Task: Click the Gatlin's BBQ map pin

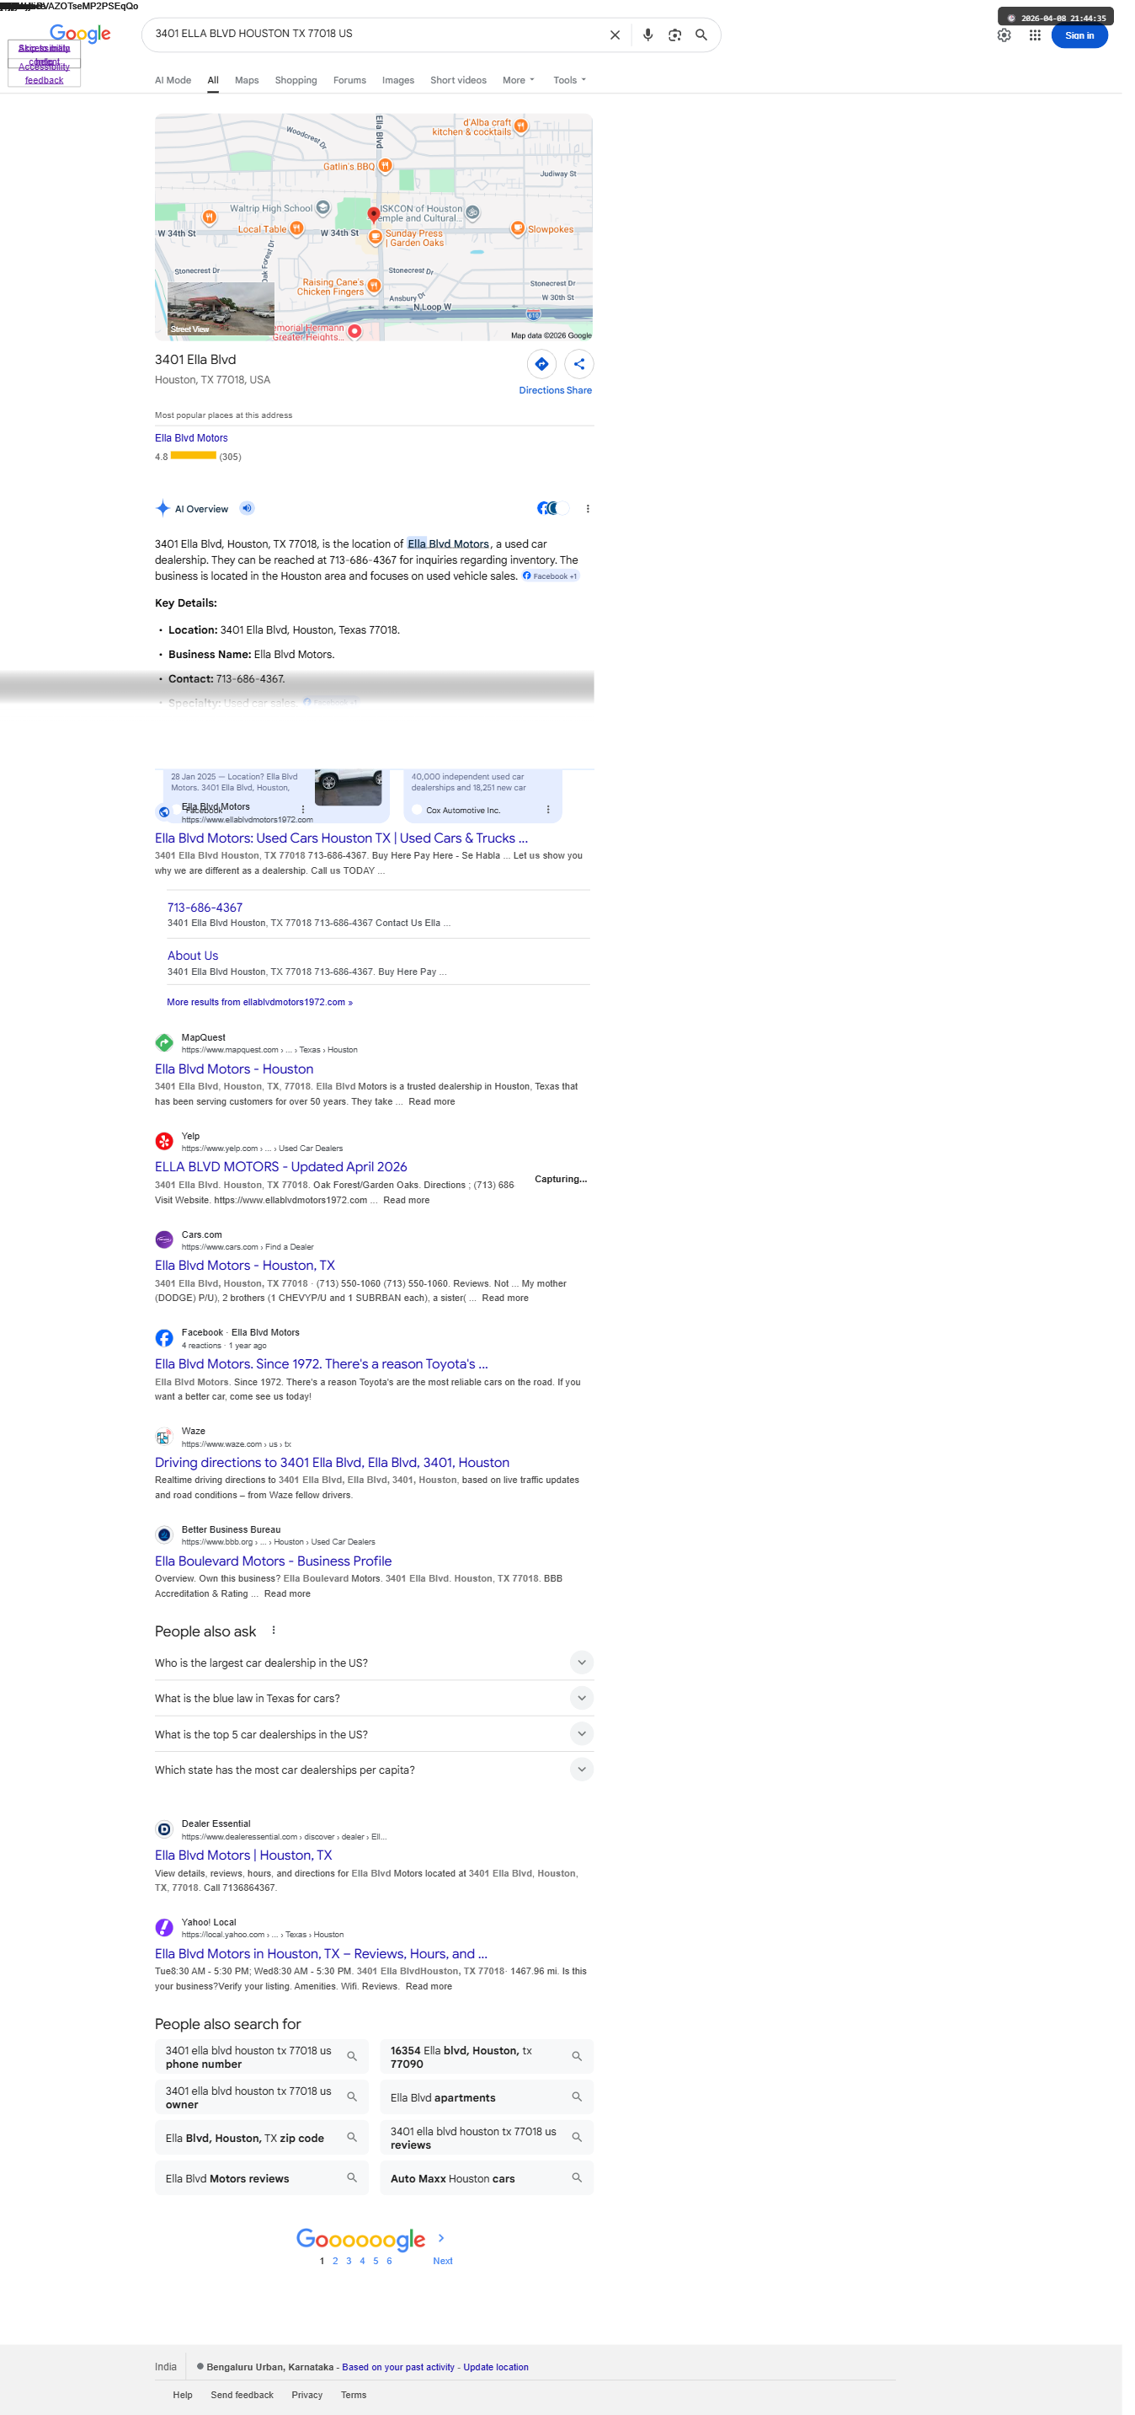Action: [384, 166]
